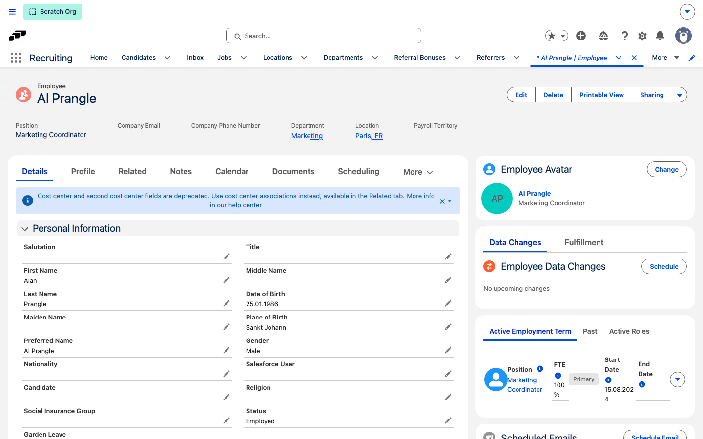Open the Trailhead guidance icon
The width and height of the screenshot is (703, 439).
603,36
